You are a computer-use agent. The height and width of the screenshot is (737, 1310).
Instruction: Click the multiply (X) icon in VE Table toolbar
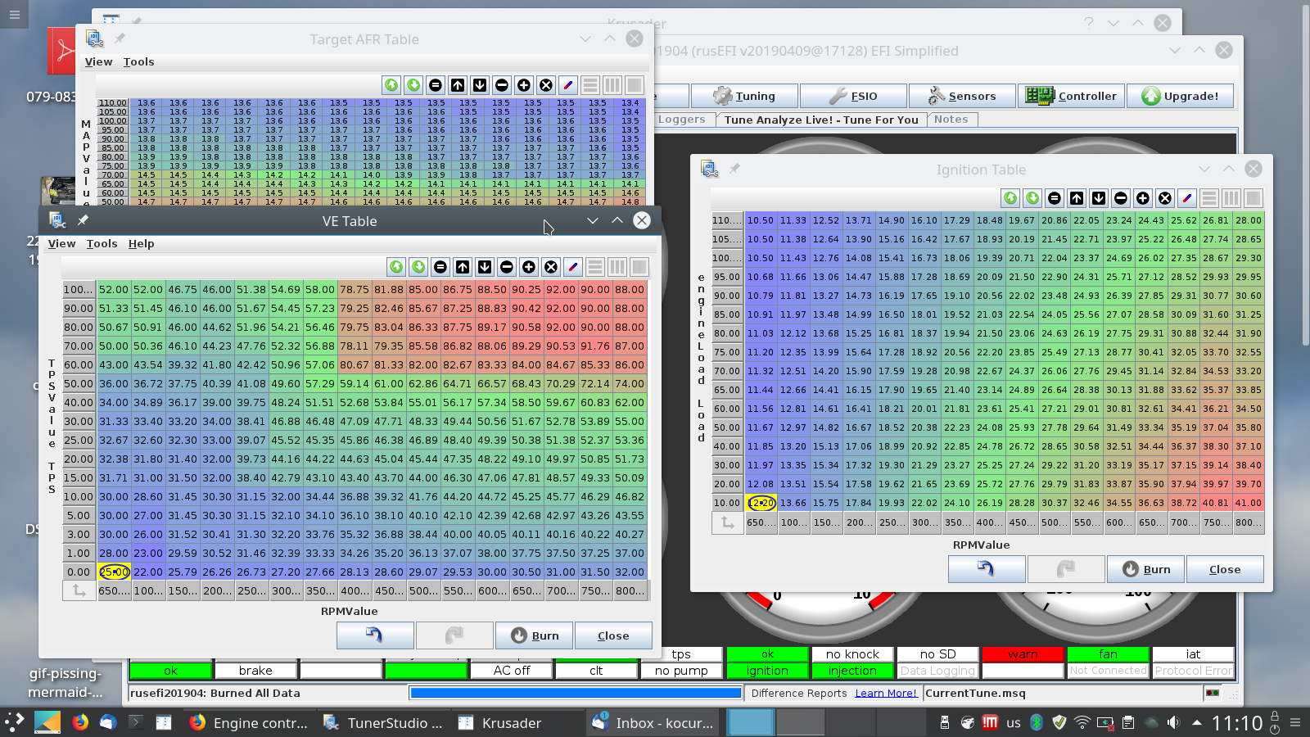tap(551, 267)
